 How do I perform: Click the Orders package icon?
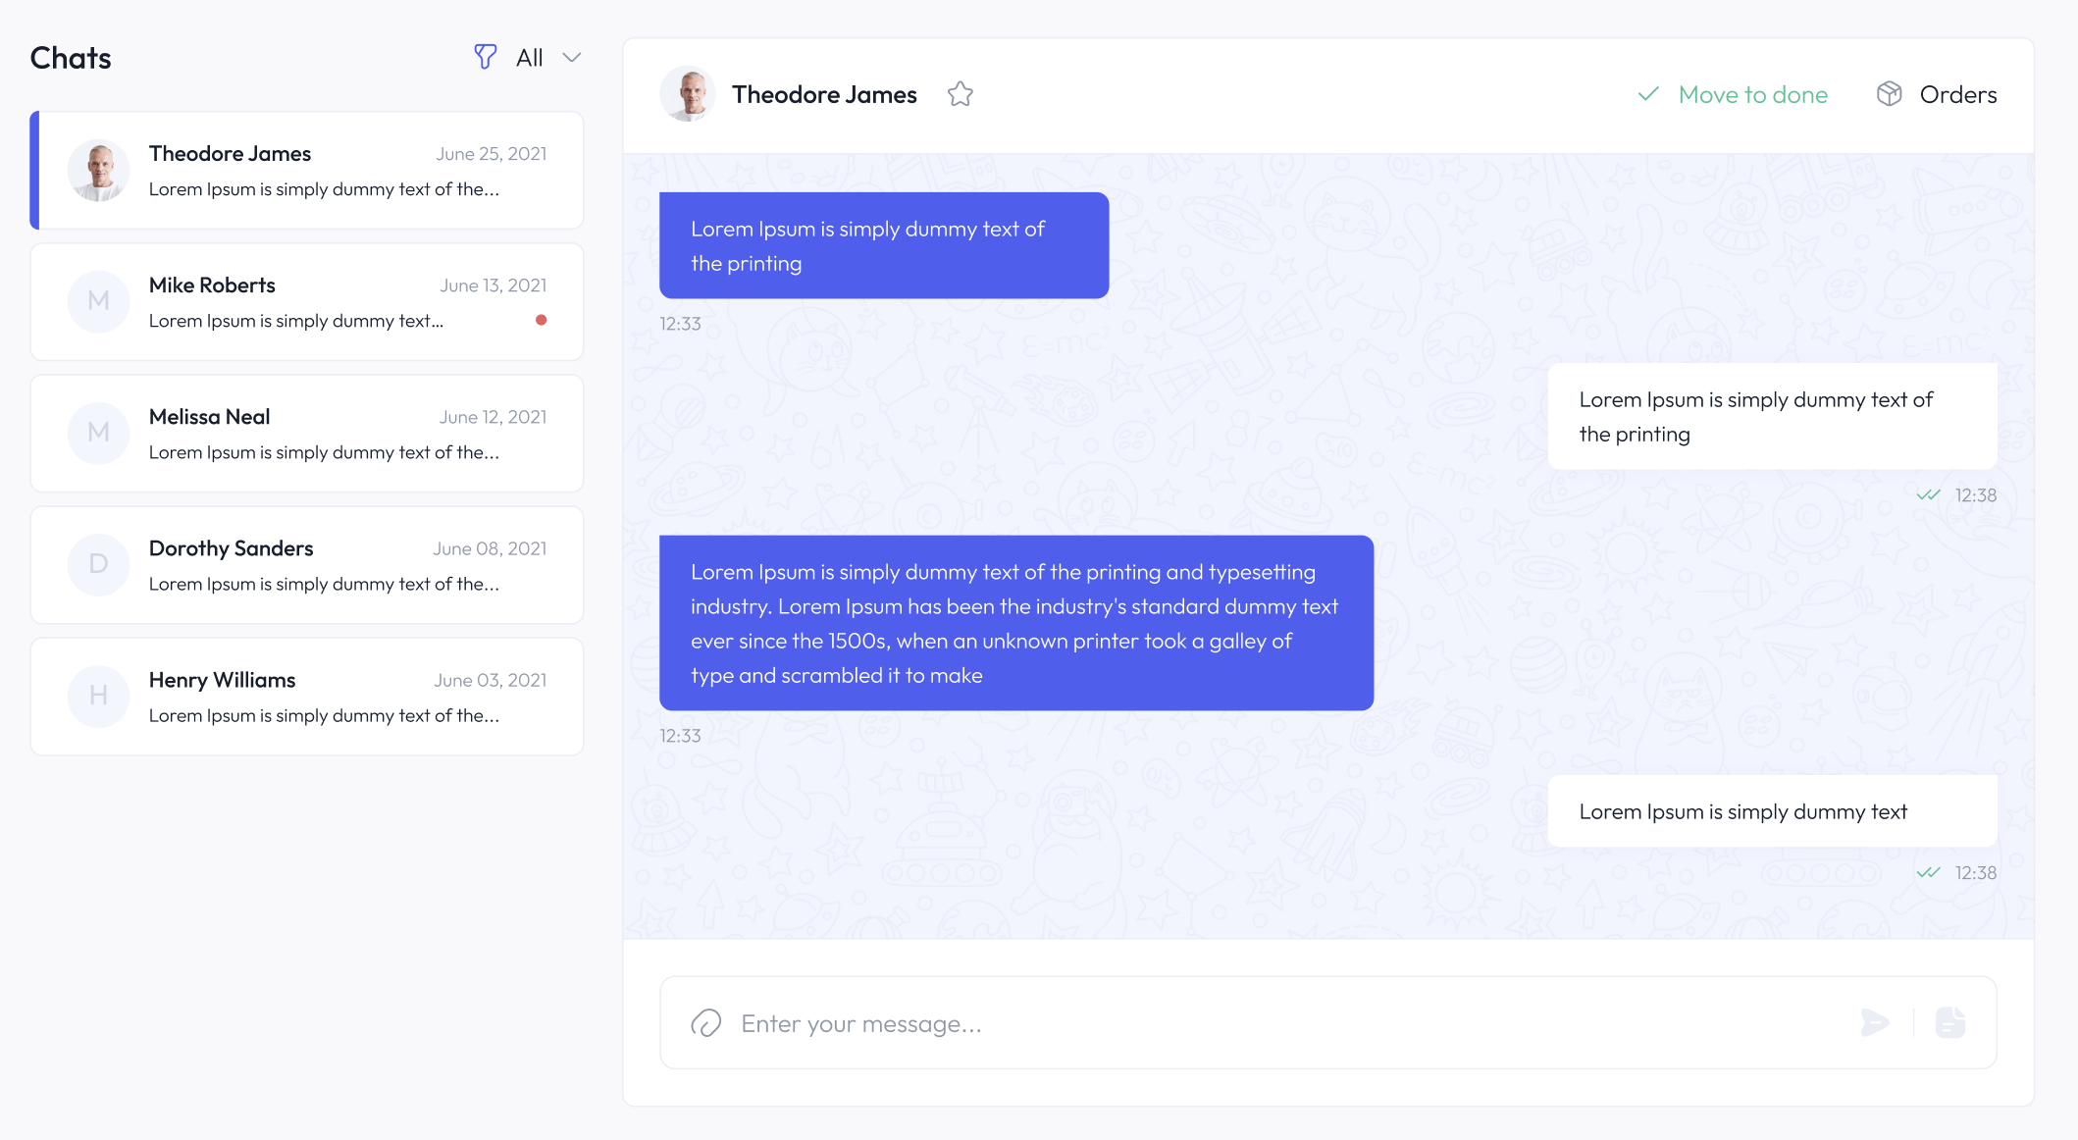tap(1889, 93)
